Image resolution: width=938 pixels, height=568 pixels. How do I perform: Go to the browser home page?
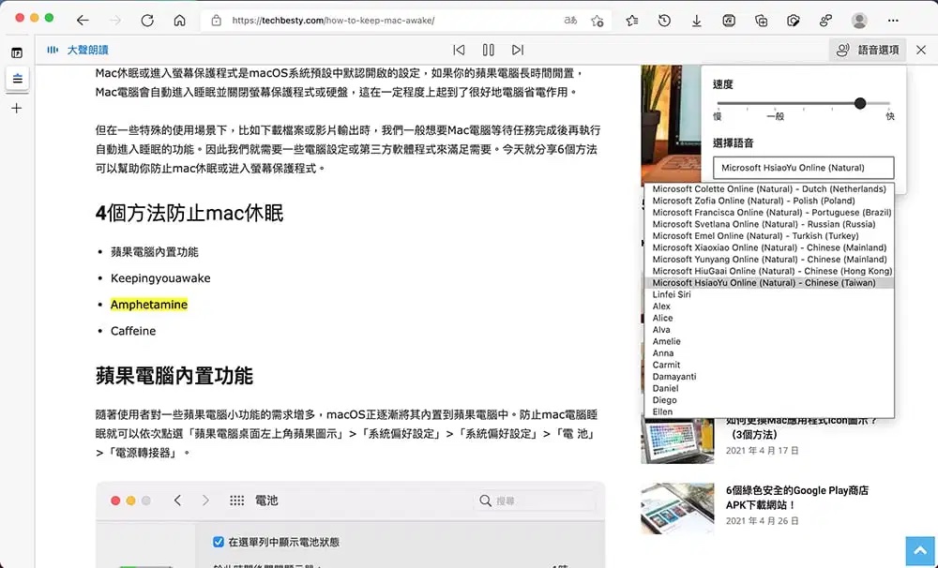[179, 21]
